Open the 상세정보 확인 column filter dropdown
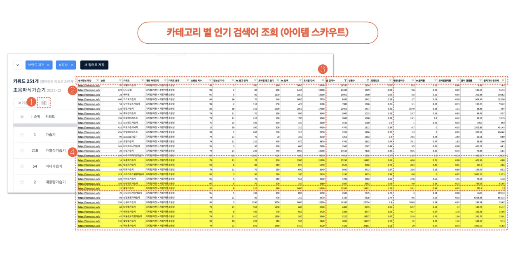Screen dimensions: 520x276 pyautogui.click(x=98, y=80)
